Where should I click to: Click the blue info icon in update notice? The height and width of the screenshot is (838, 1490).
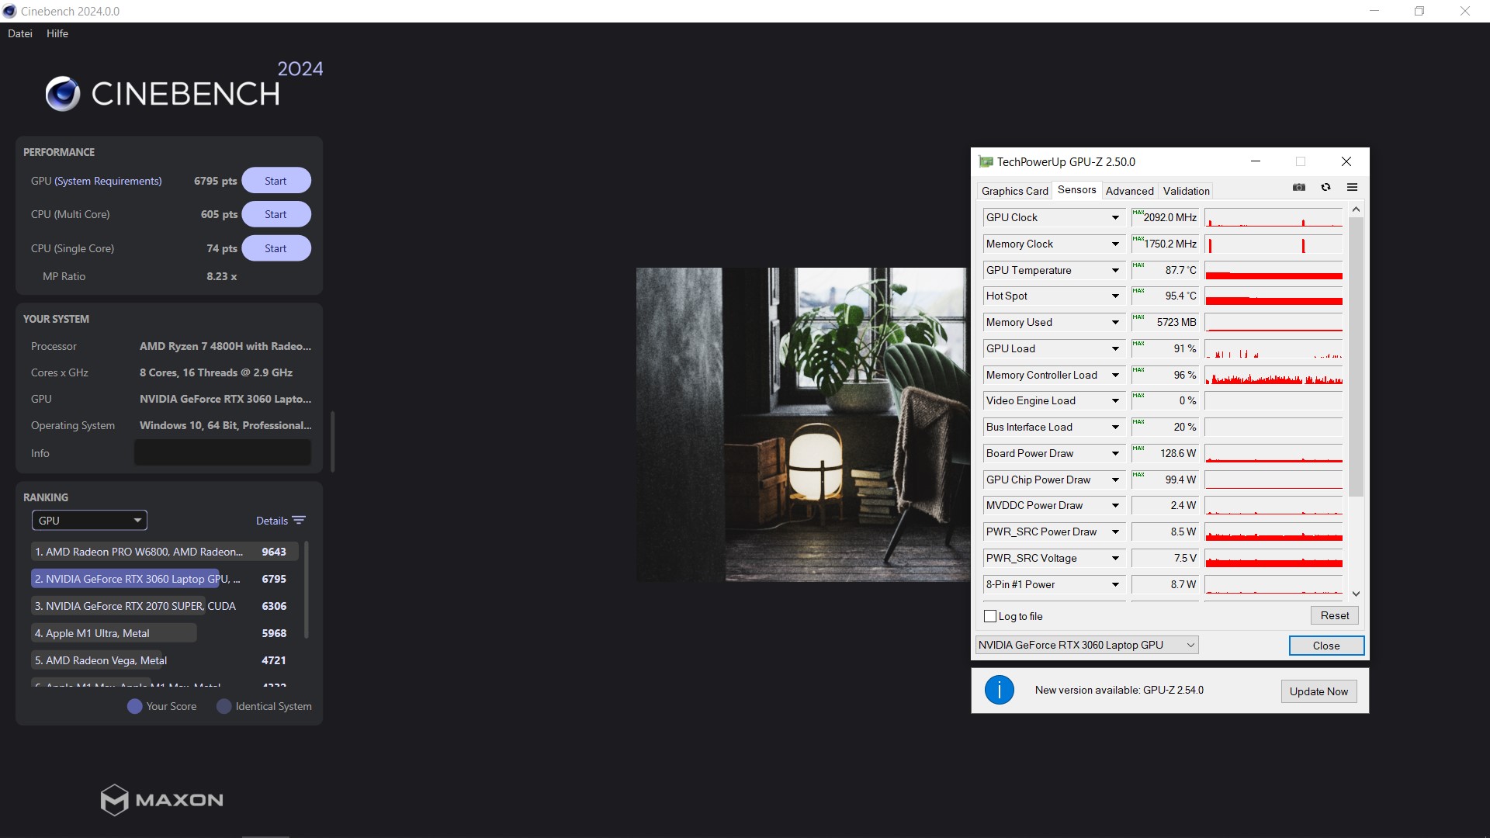[999, 690]
